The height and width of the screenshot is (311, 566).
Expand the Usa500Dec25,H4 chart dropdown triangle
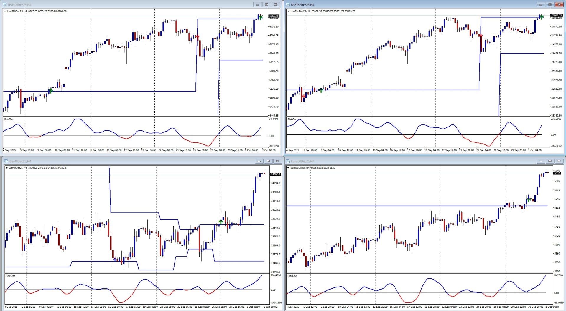[x=5, y=11]
